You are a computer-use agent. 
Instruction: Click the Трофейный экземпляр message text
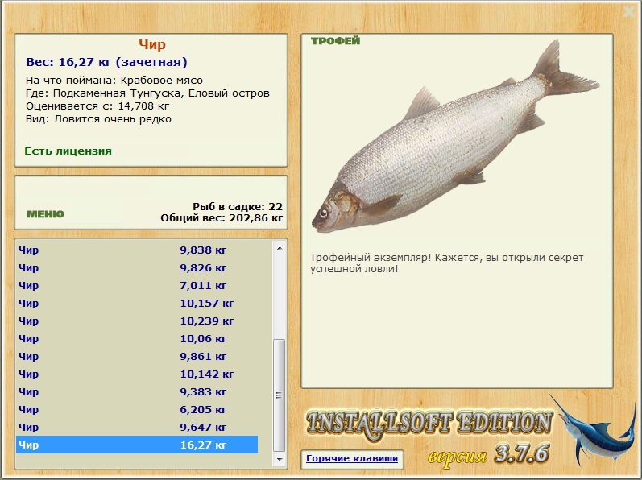tap(446, 263)
